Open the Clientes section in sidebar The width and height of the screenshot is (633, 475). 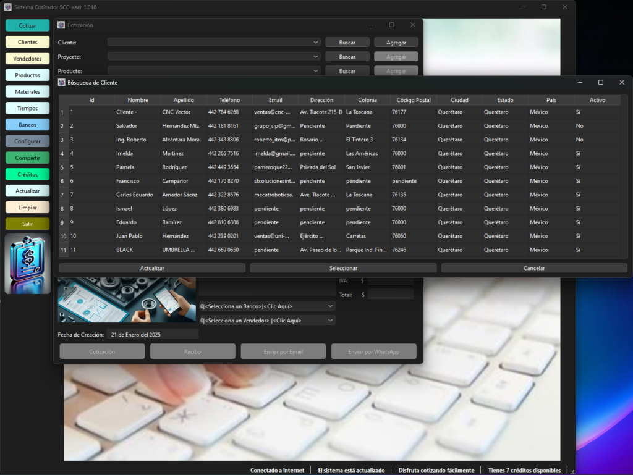(27, 42)
